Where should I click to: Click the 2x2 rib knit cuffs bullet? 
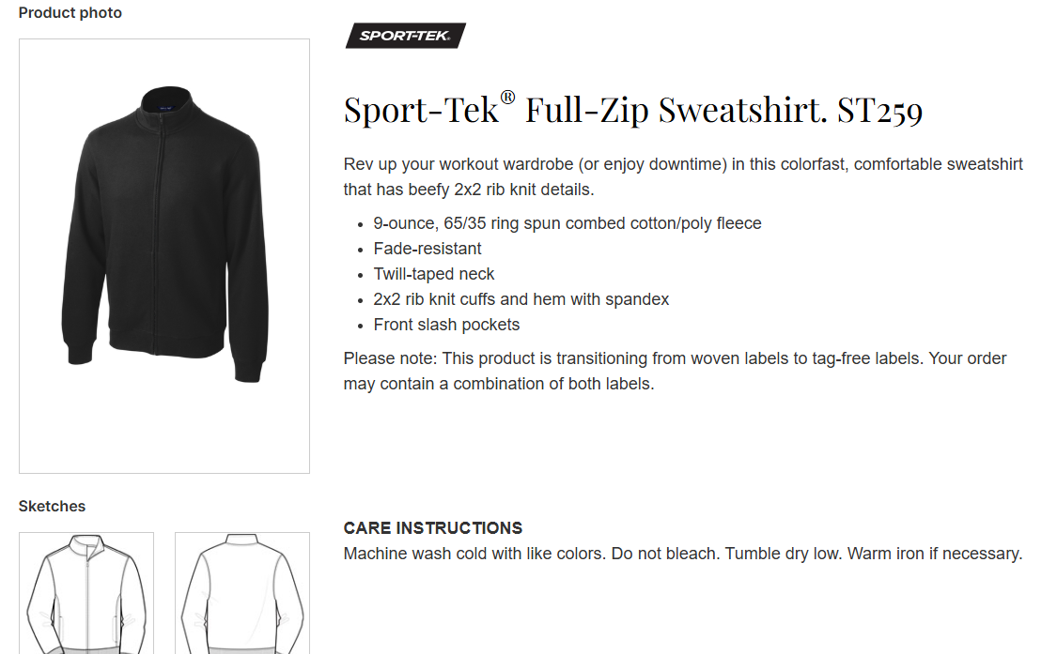pyautogui.click(x=521, y=299)
